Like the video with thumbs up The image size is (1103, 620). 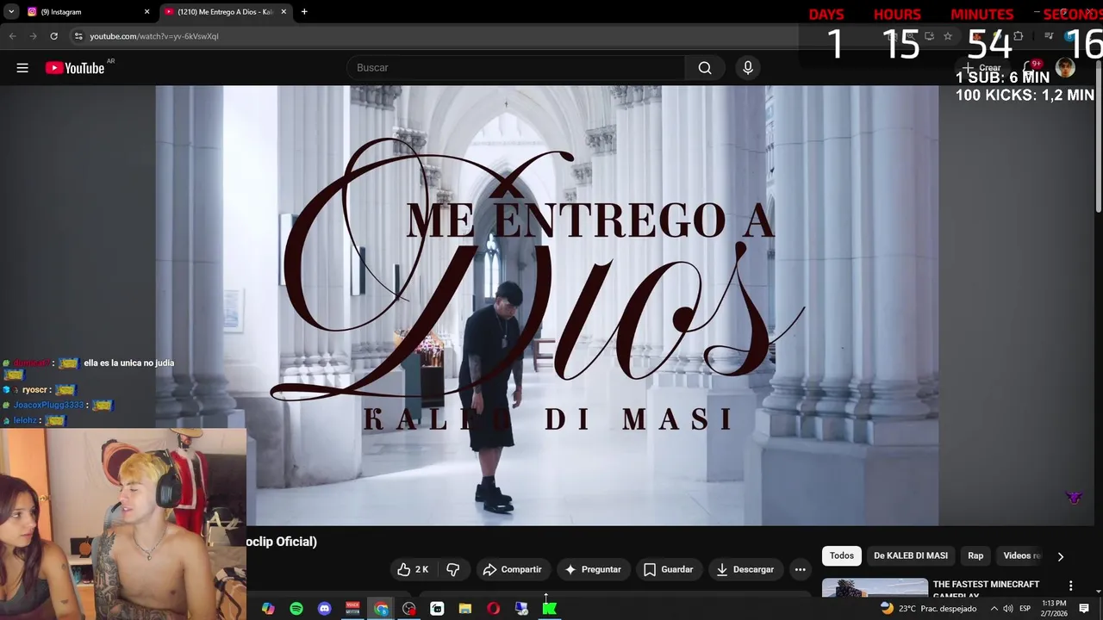pos(413,569)
